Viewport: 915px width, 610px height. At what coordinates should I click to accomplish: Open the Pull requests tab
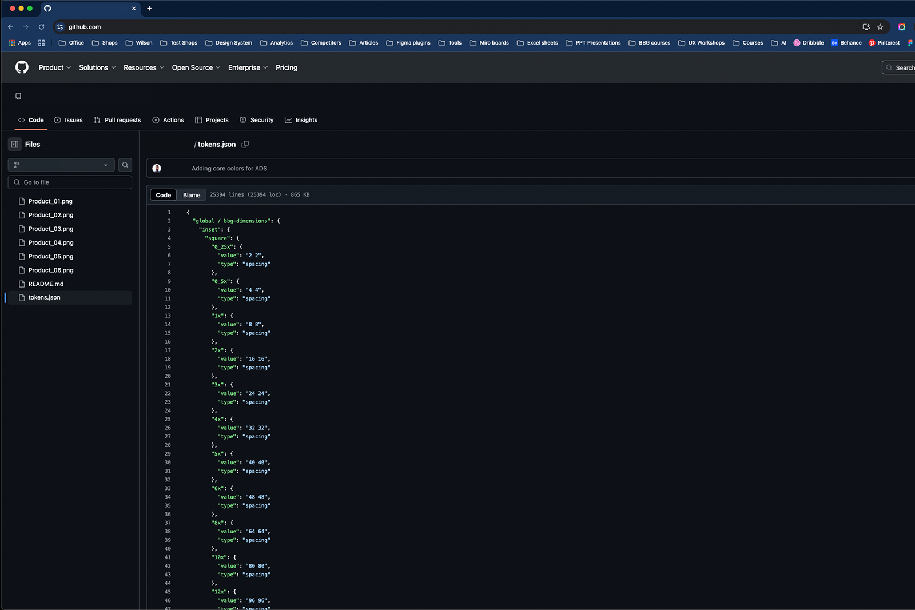117,120
